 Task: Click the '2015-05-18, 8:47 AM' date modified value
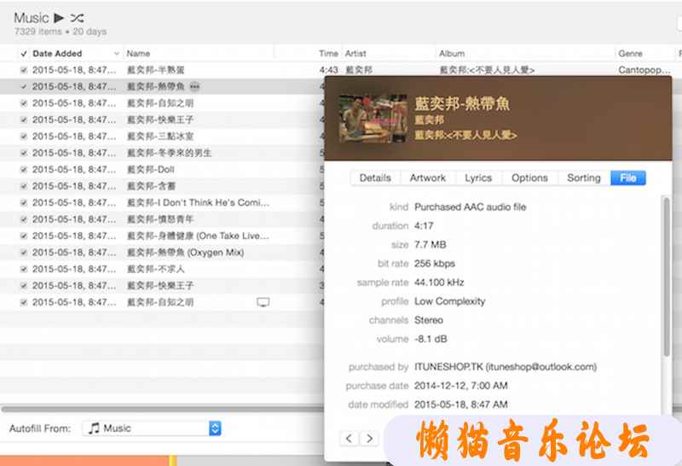460,405
